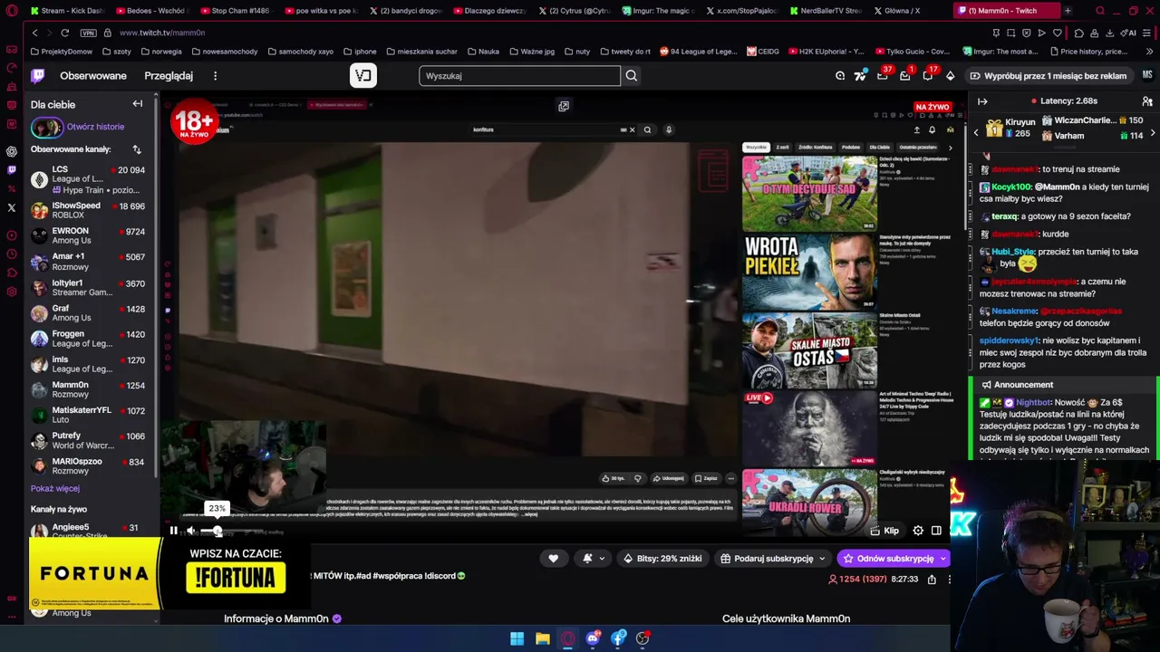Toggle the VPN badge in address bar
Viewport: 1160px width, 652px height.
(89, 33)
